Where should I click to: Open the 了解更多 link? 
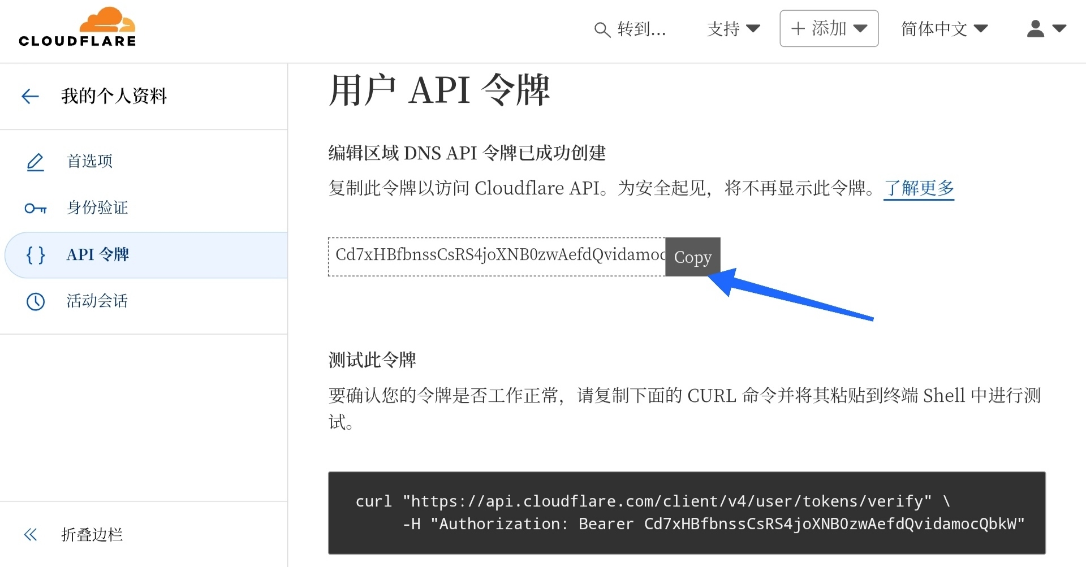tap(919, 188)
